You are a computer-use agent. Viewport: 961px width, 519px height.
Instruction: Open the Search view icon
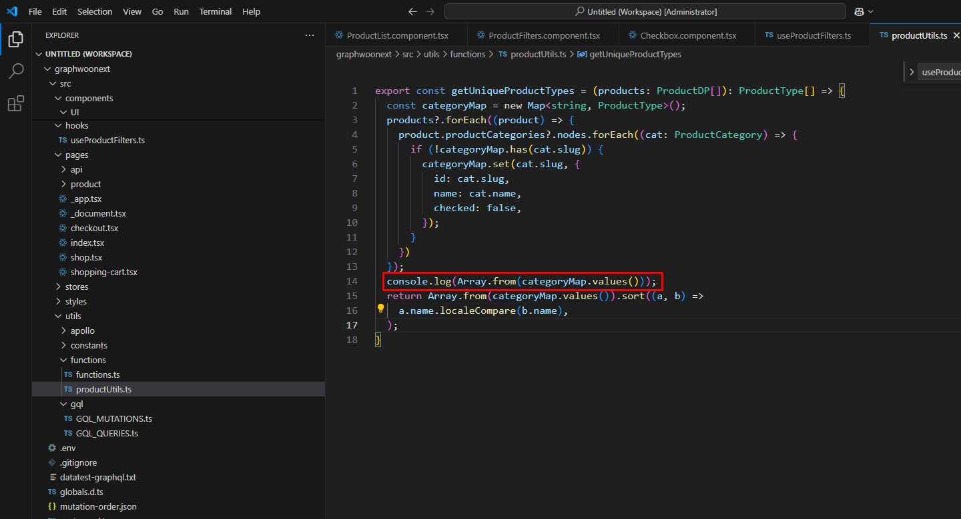[x=16, y=71]
